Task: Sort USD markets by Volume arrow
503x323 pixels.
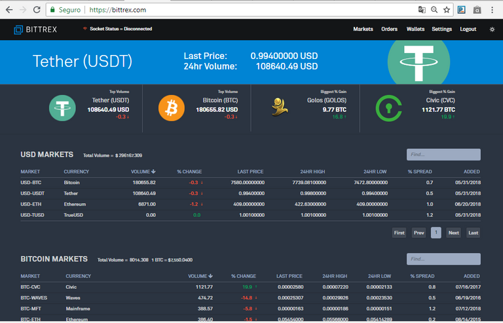Action: pyautogui.click(x=153, y=172)
